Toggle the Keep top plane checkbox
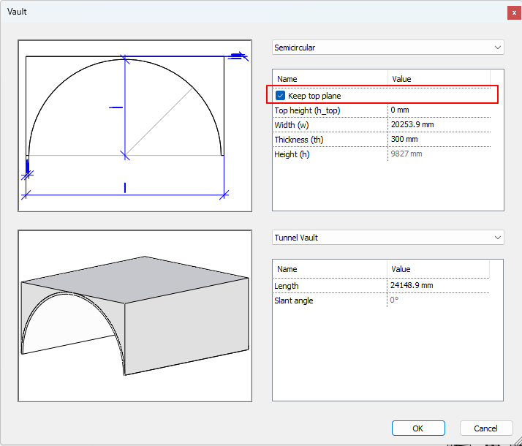522x446 pixels. pos(280,96)
